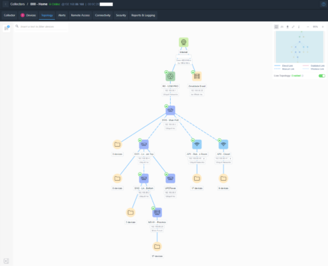The height and width of the screenshot is (266, 328).
Task: Click the export topology toolbar icon
Action: (288, 27)
